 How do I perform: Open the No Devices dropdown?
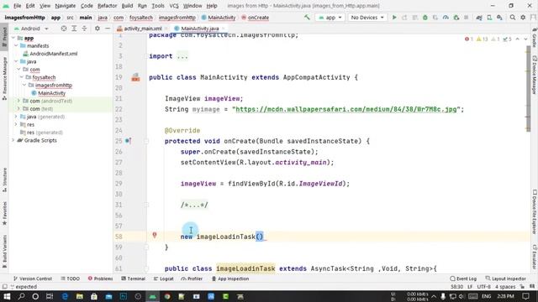tap(367, 17)
